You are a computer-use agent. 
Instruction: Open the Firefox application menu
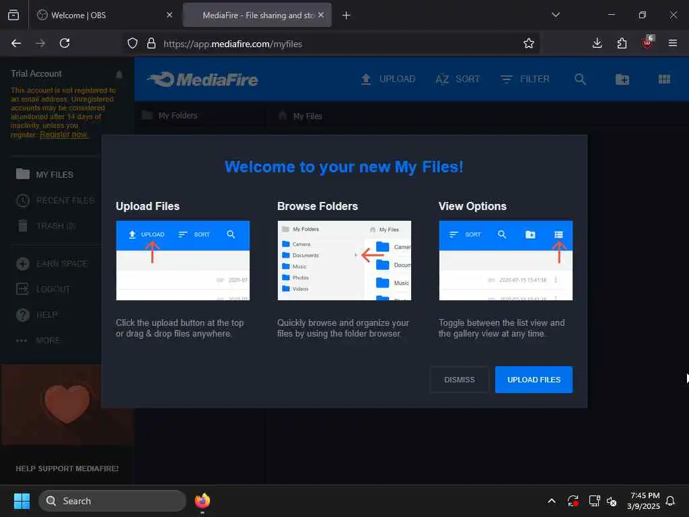click(x=673, y=43)
